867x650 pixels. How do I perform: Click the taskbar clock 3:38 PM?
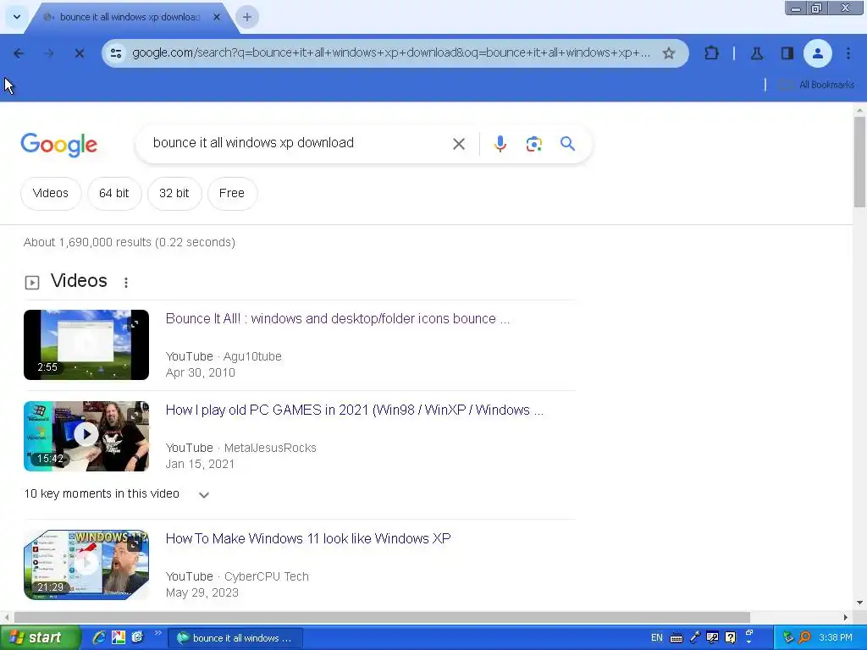click(x=836, y=638)
